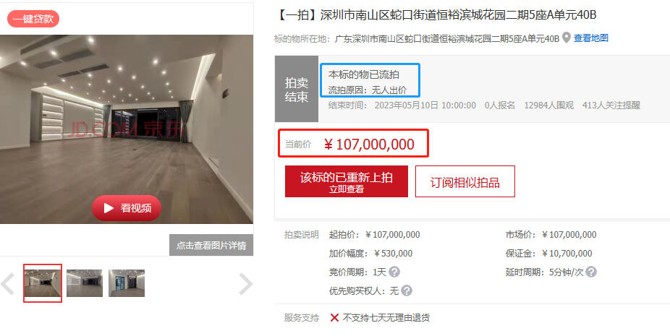Click the auction title 【一拍】深圳市南山区 heading
The image size is (670, 336).
[x=436, y=15]
